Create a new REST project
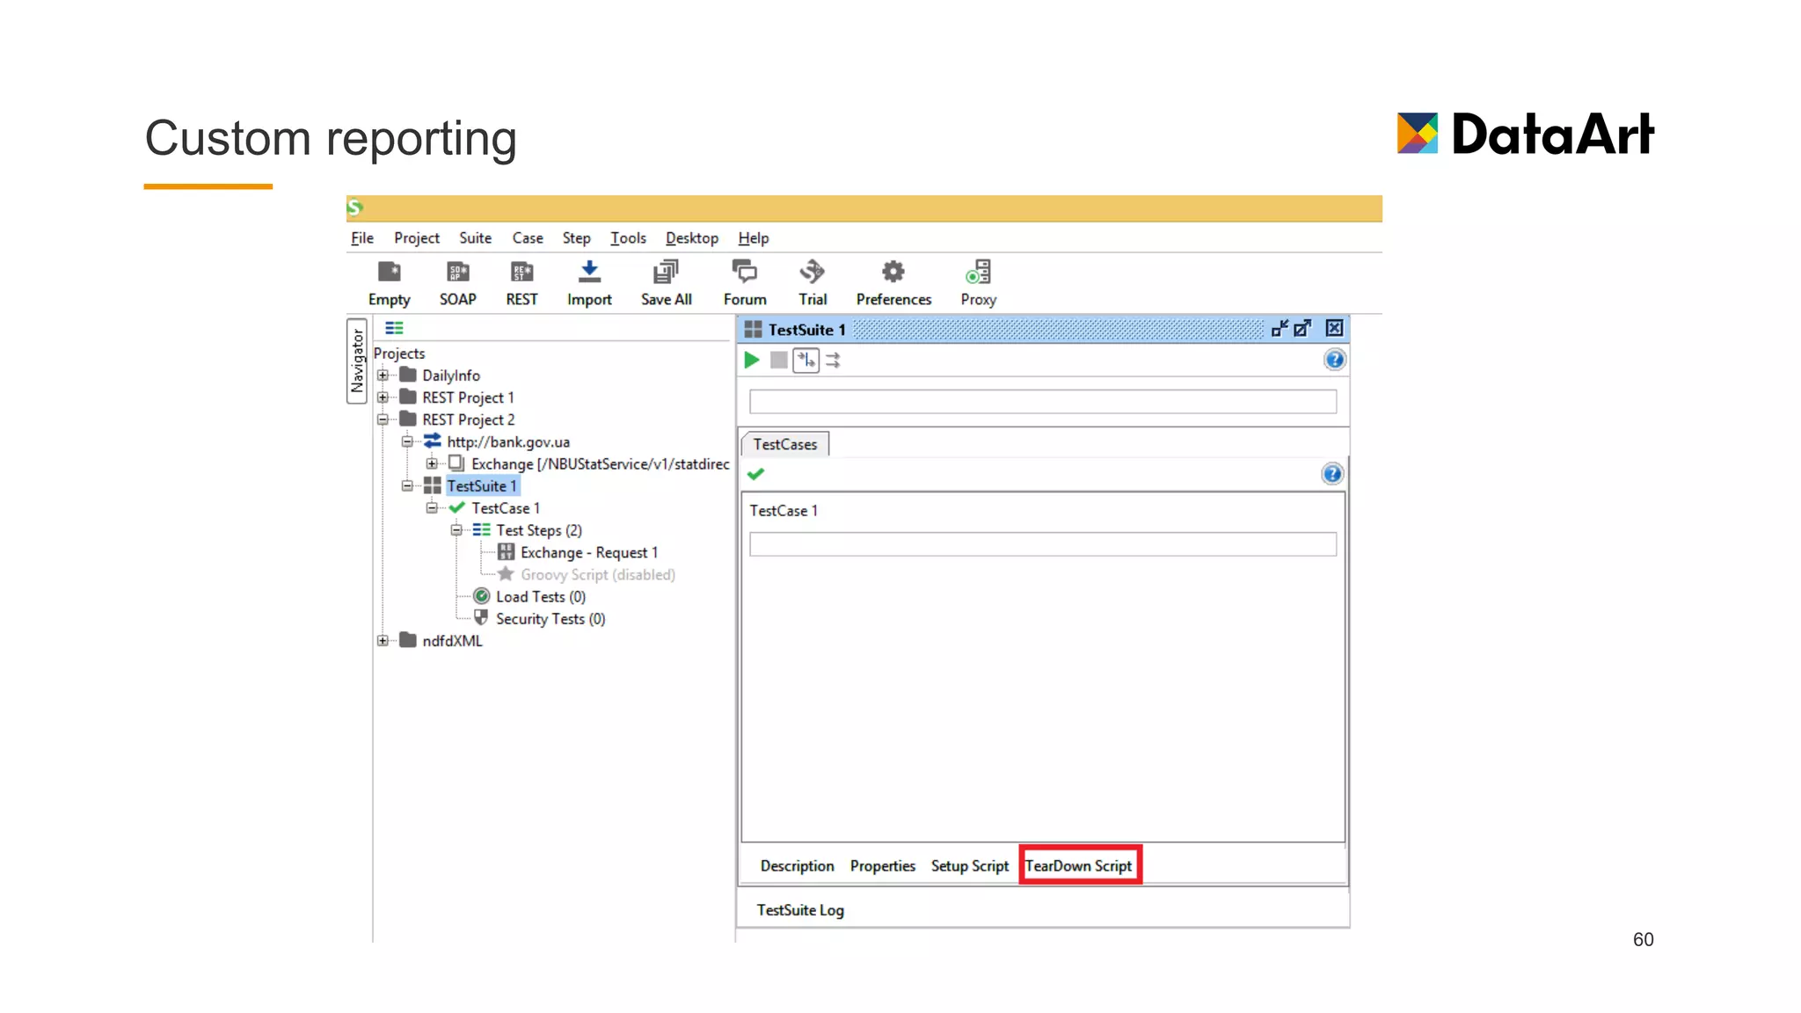This screenshot has height=1013, width=1801. (x=521, y=272)
